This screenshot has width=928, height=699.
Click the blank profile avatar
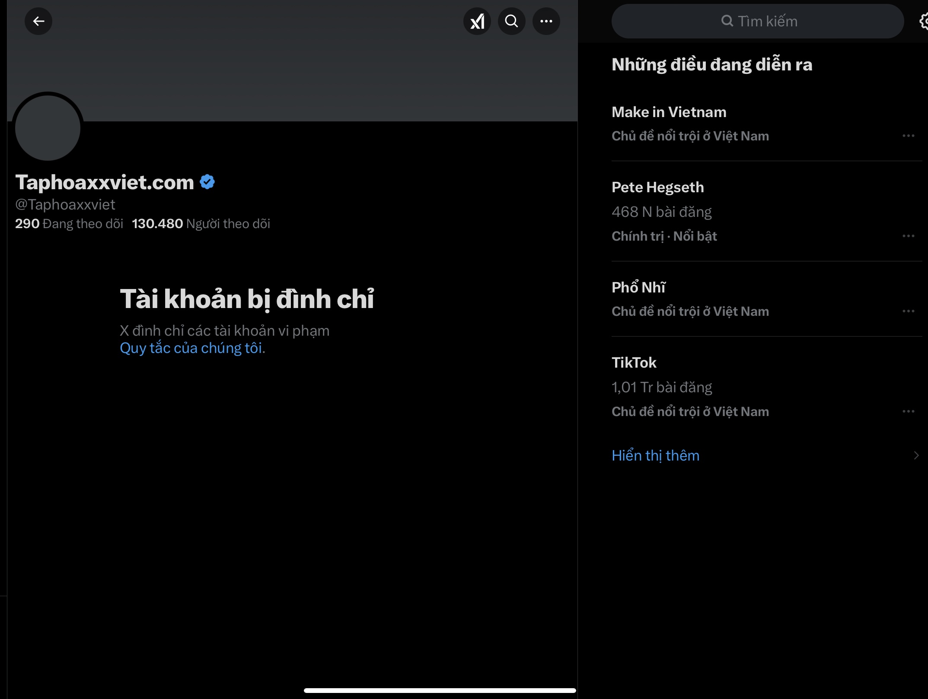coord(48,128)
